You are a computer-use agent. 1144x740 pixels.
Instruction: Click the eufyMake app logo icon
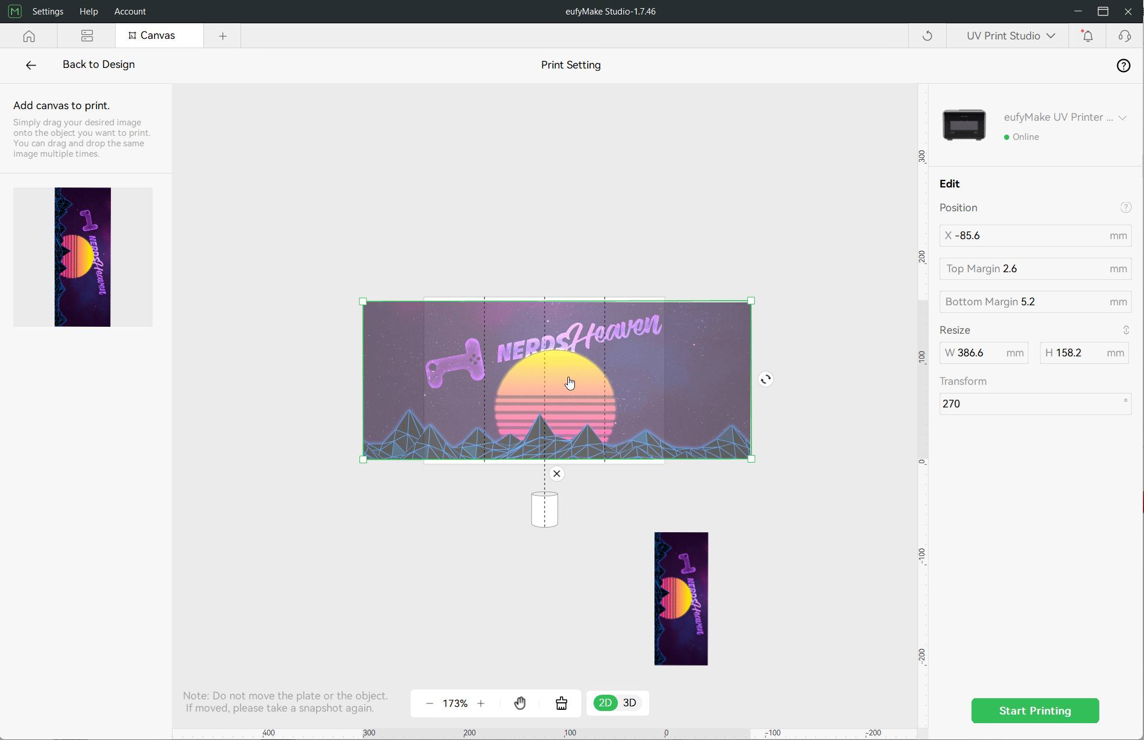coord(15,11)
